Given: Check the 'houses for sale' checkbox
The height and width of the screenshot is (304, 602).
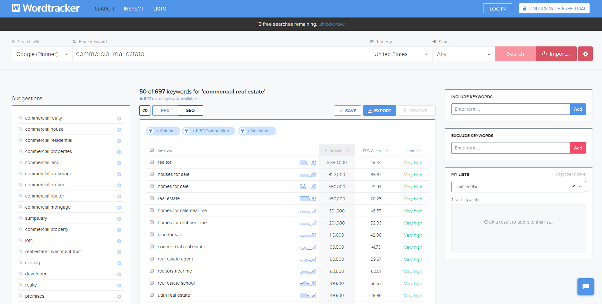Looking at the screenshot, I should [x=152, y=174].
